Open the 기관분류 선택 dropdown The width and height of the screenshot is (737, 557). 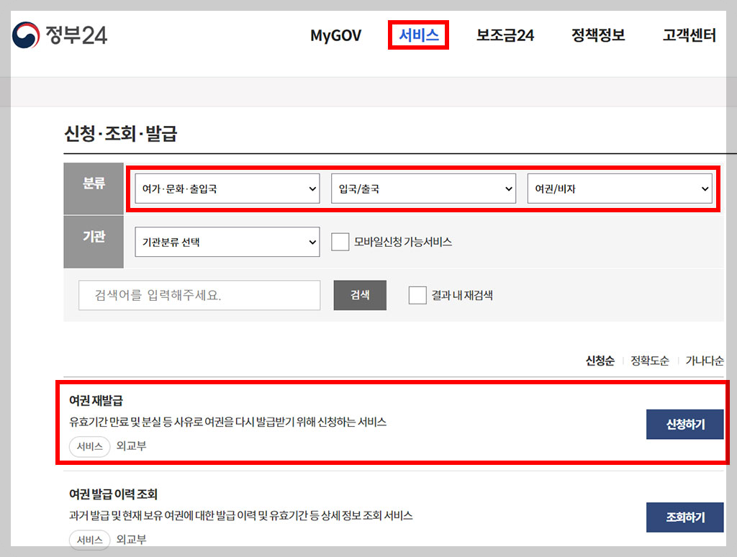(x=227, y=242)
